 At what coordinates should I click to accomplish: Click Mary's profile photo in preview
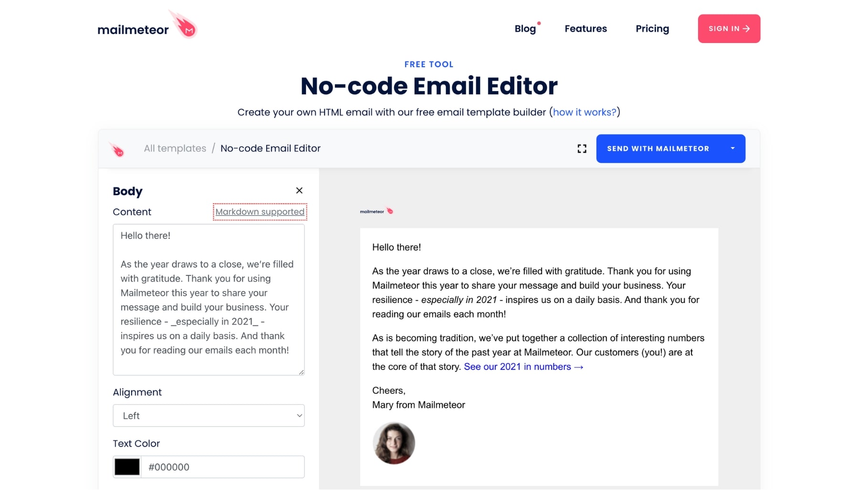pyautogui.click(x=394, y=443)
